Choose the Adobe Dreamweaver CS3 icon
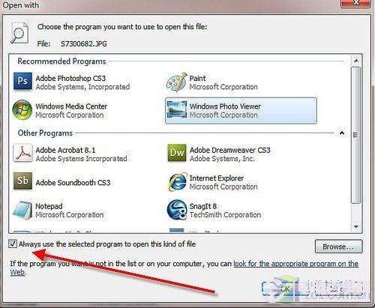 [x=177, y=153]
